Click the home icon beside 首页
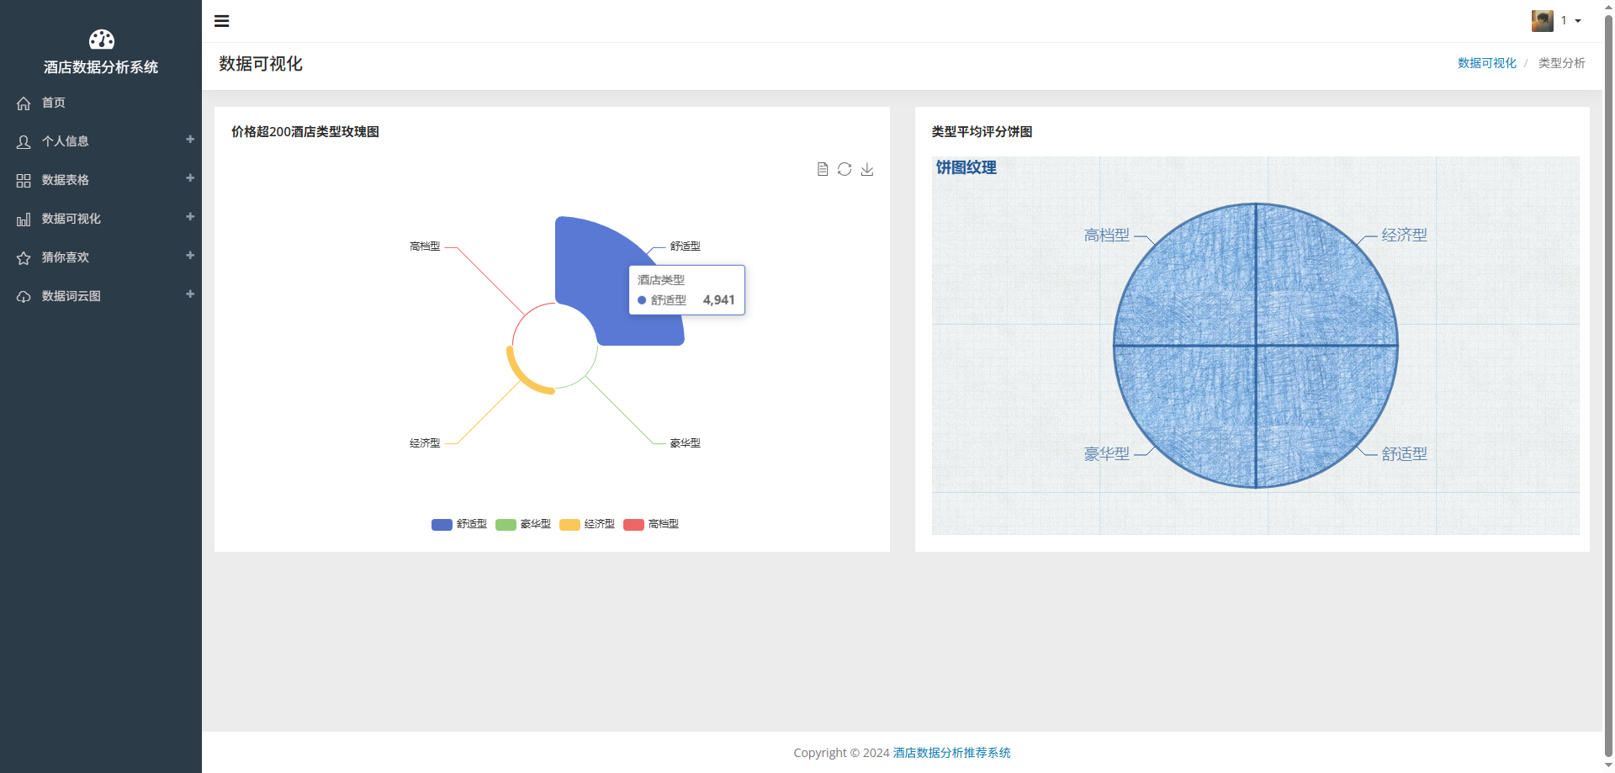This screenshot has width=1615, height=773. pos(24,103)
